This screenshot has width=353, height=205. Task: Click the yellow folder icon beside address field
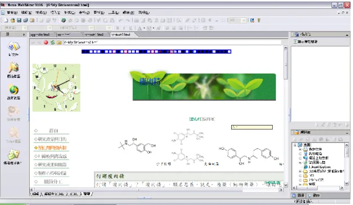[59, 42]
